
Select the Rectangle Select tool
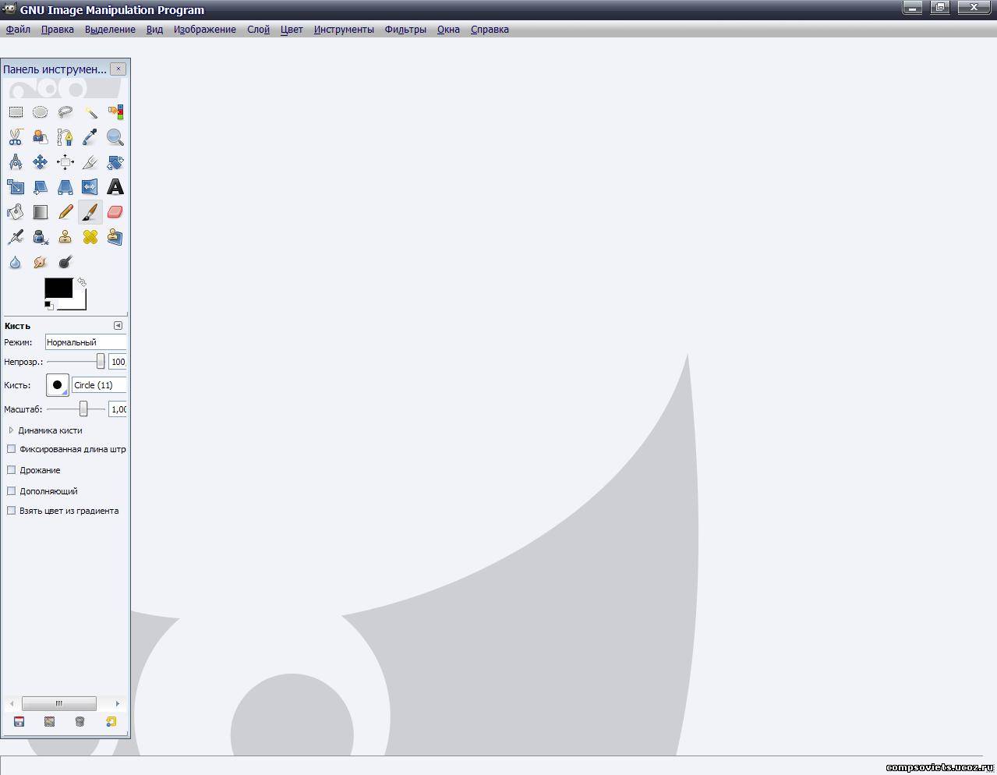pos(16,112)
